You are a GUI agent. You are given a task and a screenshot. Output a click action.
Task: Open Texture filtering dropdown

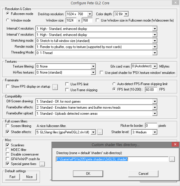click(x=93, y=66)
